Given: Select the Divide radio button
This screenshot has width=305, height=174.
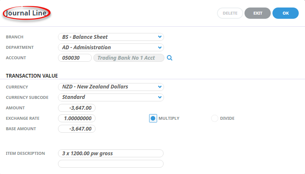Looking at the screenshot, I should 214,119.
